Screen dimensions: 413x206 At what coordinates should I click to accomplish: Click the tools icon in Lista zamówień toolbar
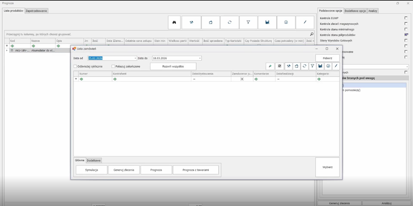289,66
